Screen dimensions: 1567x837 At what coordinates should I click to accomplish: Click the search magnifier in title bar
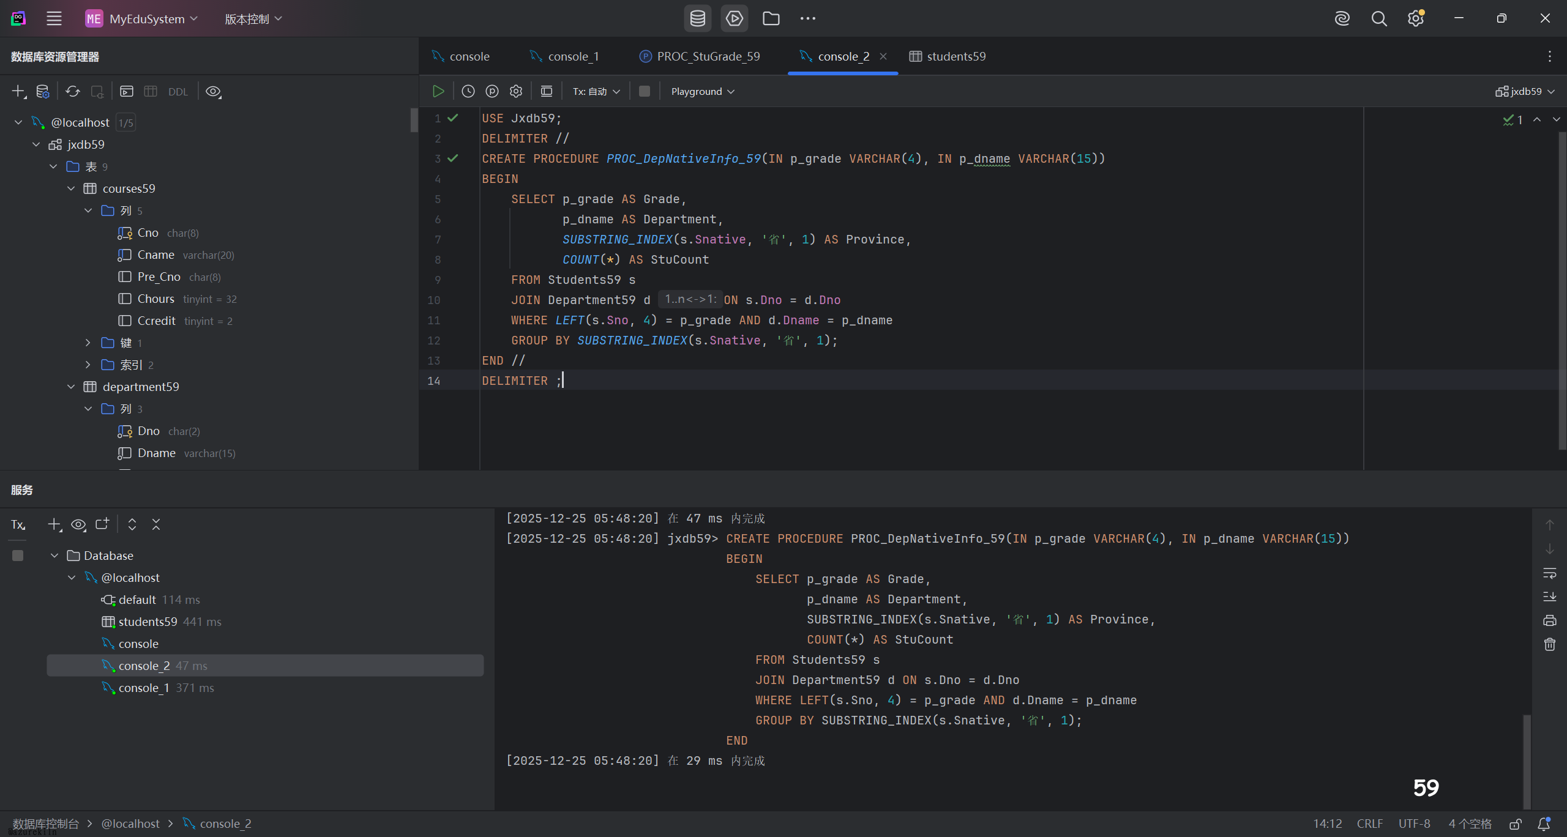[x=1378, y=18]
